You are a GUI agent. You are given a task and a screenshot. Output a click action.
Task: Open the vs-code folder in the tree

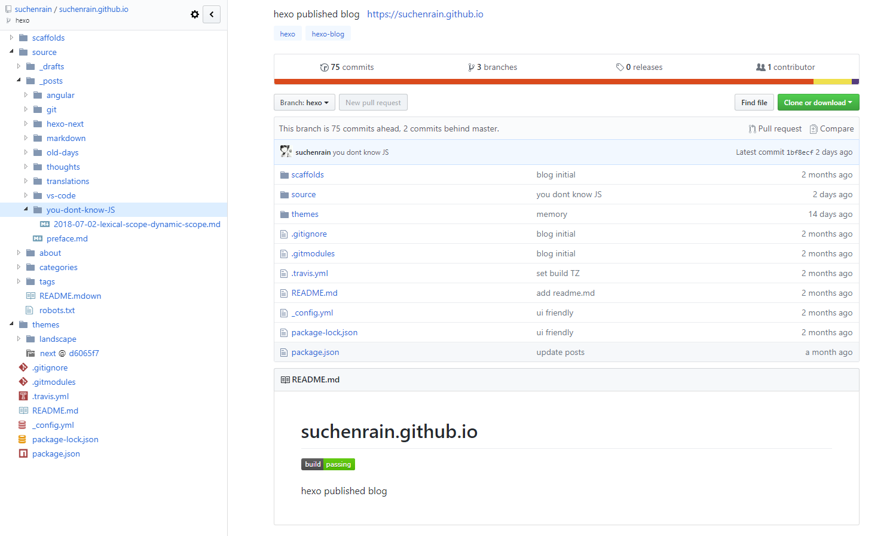click(61, 195)
